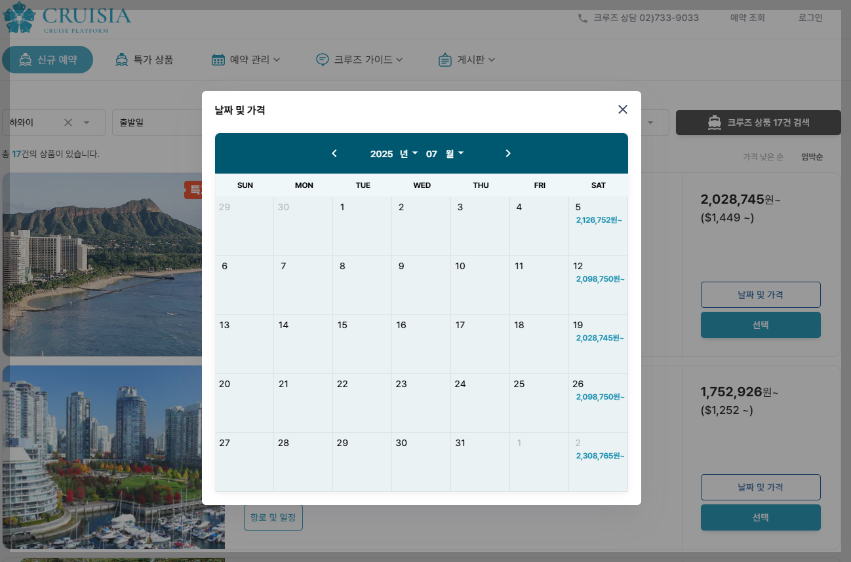
Task: Click the 1,752,926원~ price text
Action: (740, 392)
